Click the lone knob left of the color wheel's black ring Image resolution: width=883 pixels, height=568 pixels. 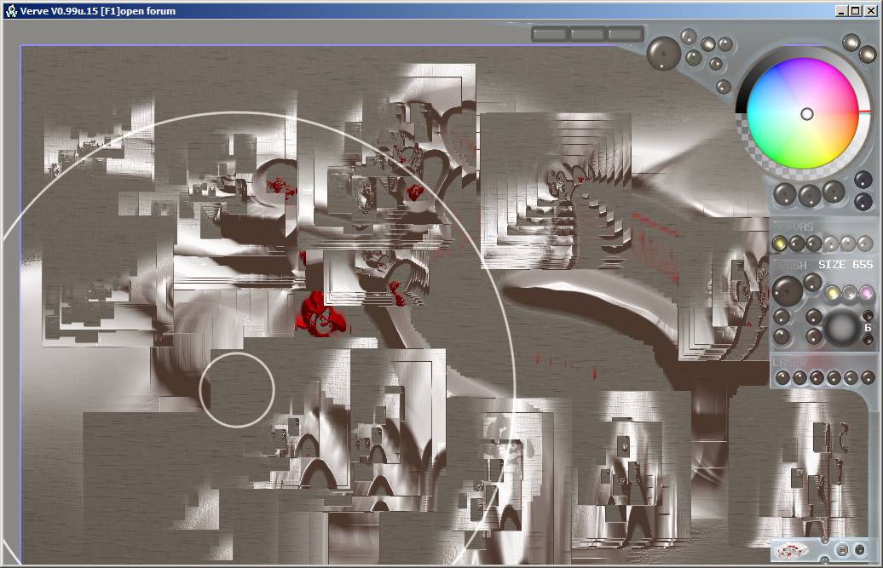click(x=723, y=87)
